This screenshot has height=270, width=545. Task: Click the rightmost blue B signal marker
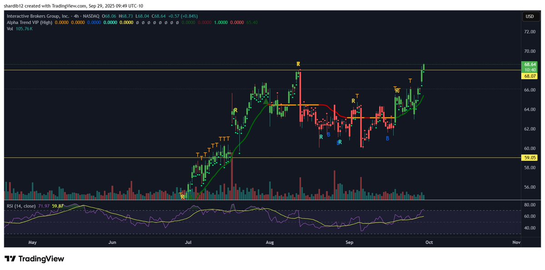pyautogui.click(x=387, y=138)
